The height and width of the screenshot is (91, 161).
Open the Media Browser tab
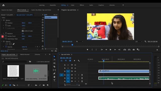click(25, 55)
